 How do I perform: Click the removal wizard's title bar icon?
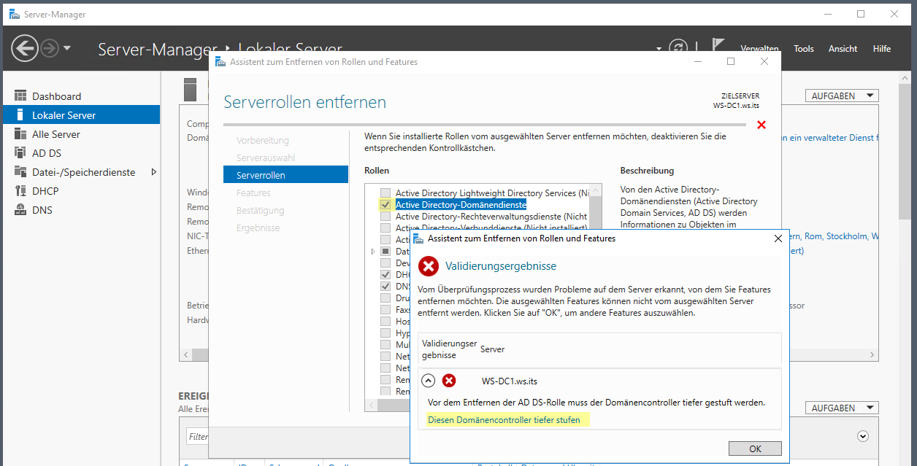(220, 62)
